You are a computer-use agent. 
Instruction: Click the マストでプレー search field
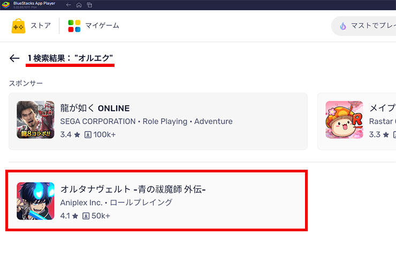[x=364, y=26]
